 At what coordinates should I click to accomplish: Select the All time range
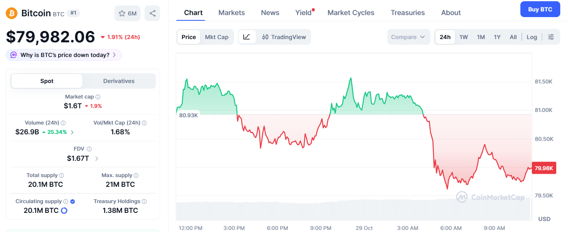(513, 37)
